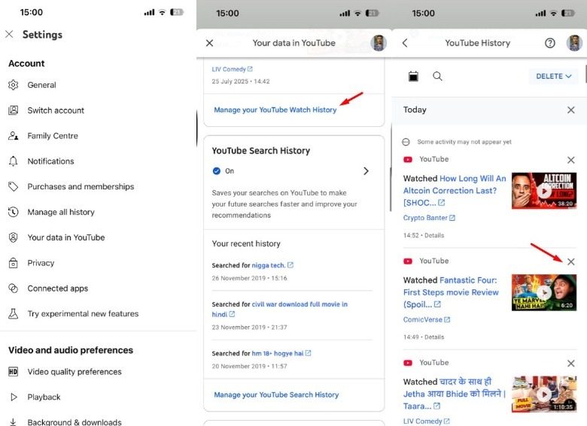Tap the Switch account icon

13,110
